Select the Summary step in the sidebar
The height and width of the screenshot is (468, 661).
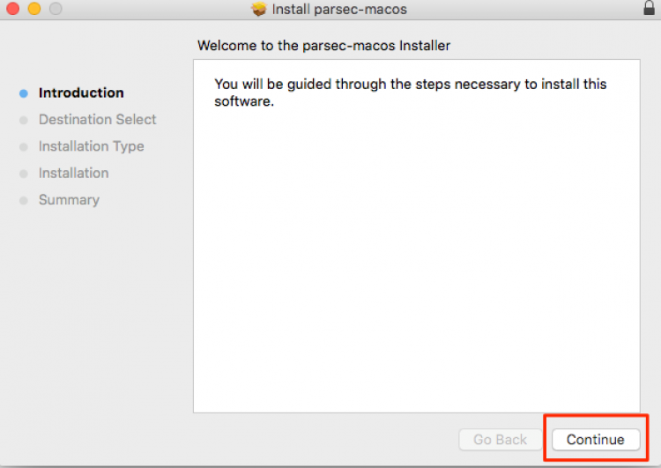pos(69,200)
